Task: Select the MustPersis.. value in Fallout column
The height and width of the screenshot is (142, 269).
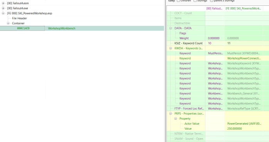Action: pos(215,53)
